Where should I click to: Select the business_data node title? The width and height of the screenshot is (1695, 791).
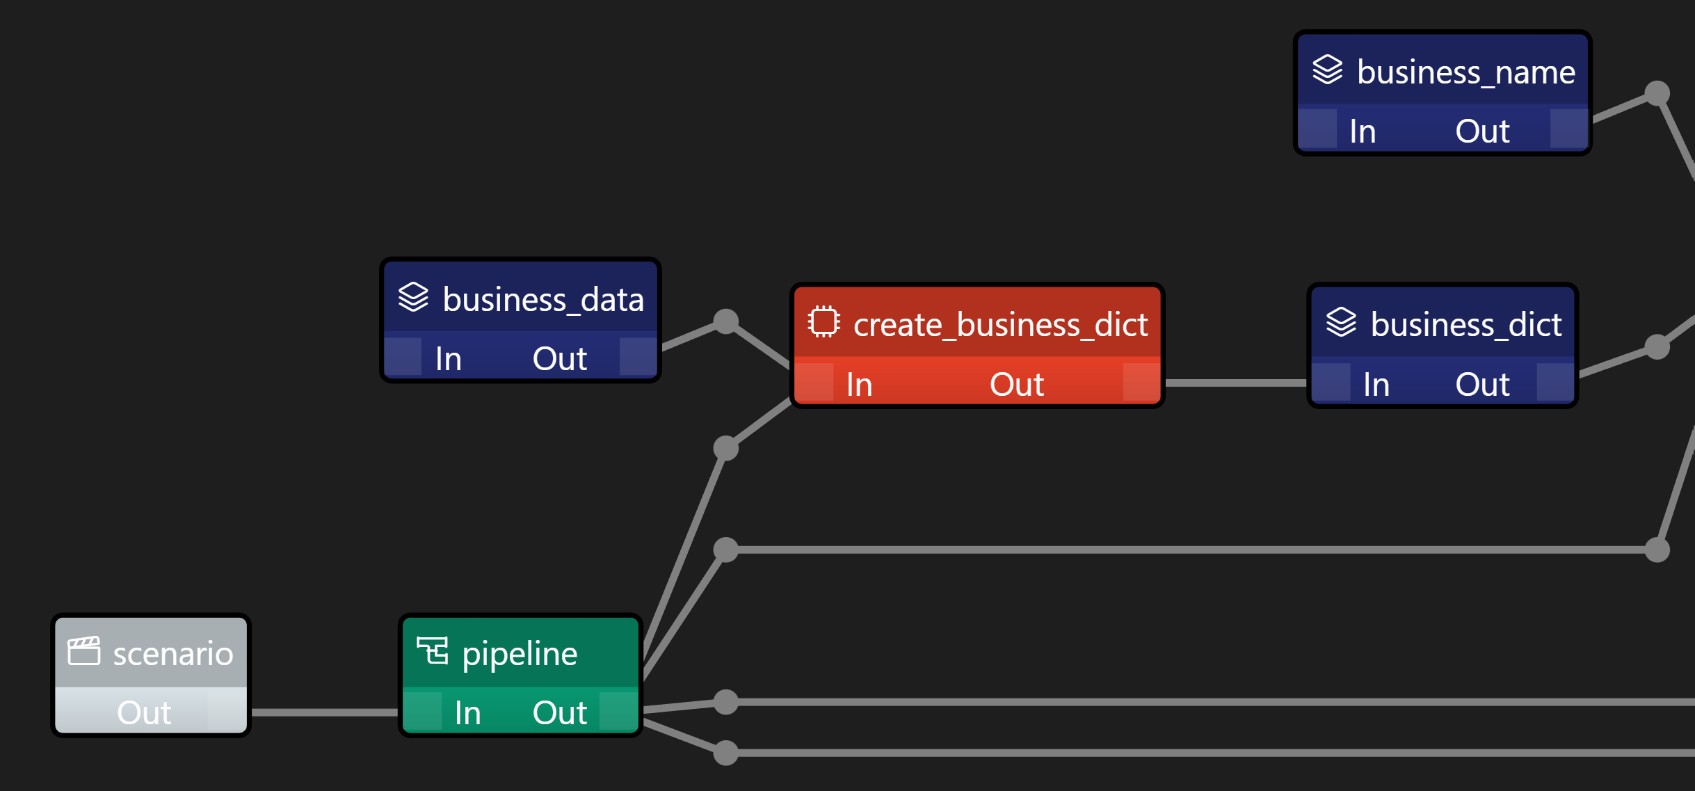[543, 299]
